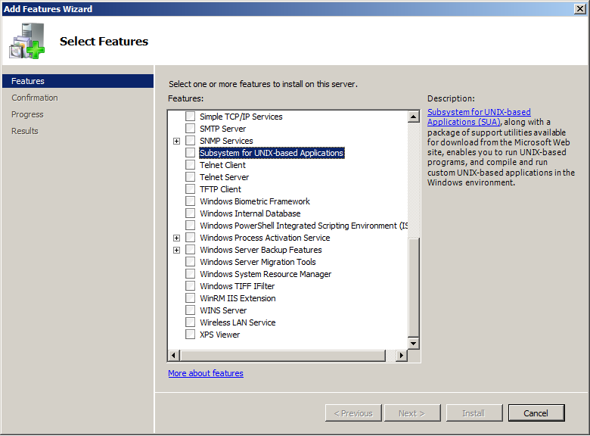The image size is (590, 436).
Task: Select the WinRM IIS Extension row text
Action: (x=238, y=298)
